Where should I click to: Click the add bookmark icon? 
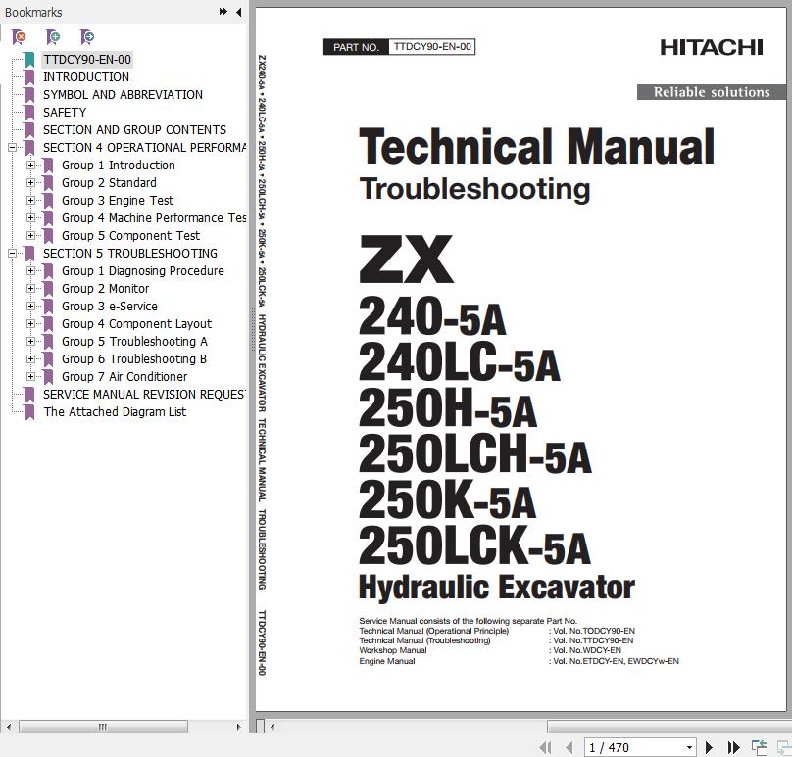click(53, 37)
